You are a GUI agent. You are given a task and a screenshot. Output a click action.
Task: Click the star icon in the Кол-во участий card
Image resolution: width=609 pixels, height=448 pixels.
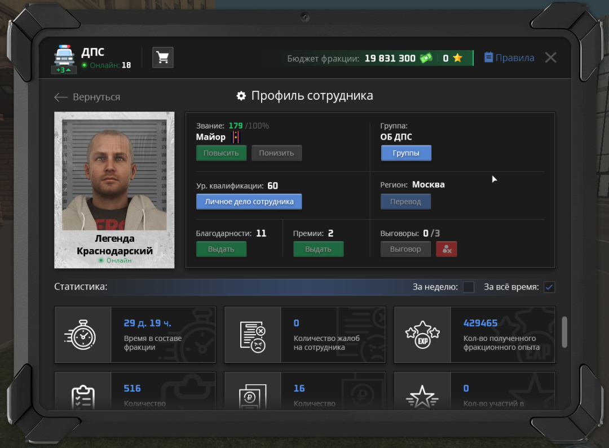click(422, 397)
